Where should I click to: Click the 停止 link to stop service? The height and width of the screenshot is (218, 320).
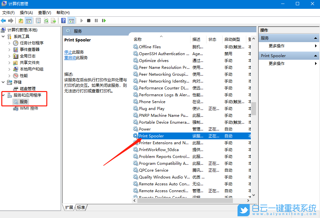point(68,52)
